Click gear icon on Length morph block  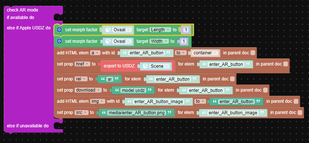click(59, 30)
